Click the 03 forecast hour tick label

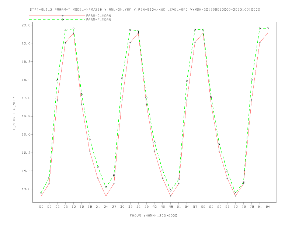49,207
